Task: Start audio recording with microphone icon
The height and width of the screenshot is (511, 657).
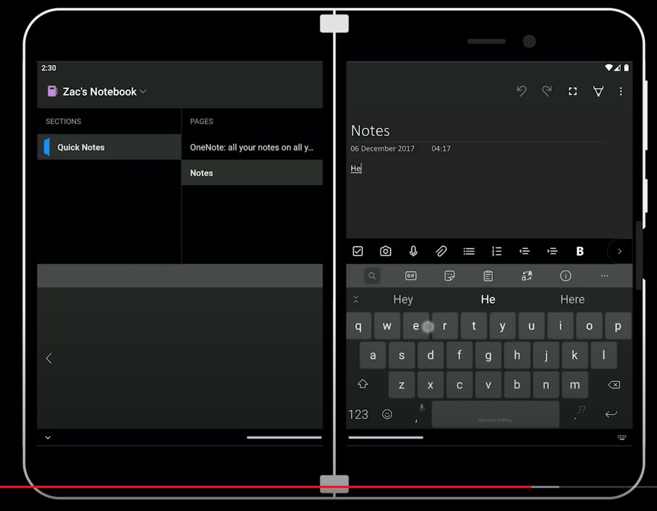Action: click(413, 251)
